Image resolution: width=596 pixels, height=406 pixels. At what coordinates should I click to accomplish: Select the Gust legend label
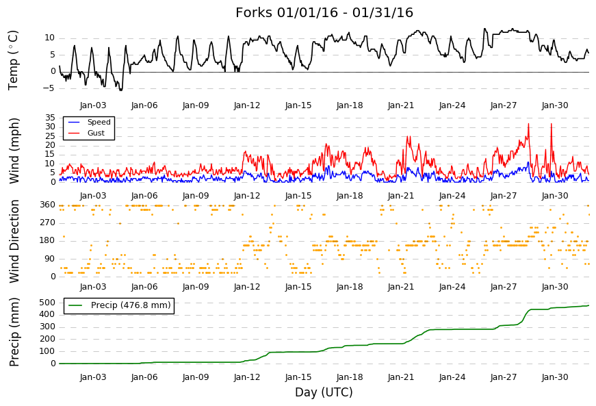pos(96,133)
